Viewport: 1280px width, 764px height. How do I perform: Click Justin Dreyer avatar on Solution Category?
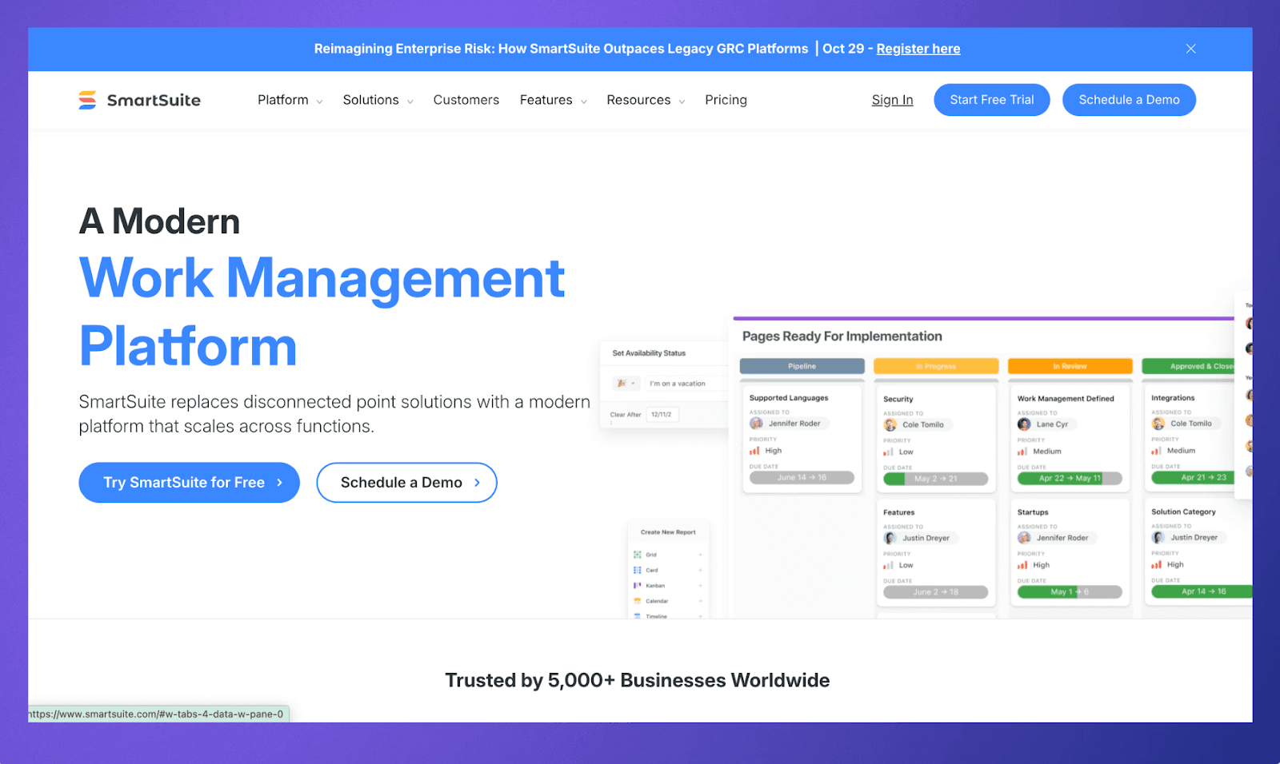pos(1158,538)
